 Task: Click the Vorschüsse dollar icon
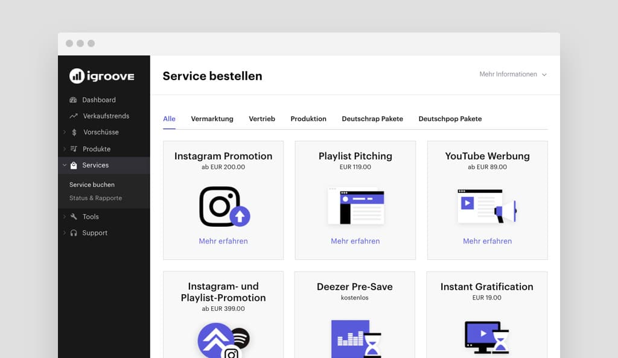pos(74,132)
